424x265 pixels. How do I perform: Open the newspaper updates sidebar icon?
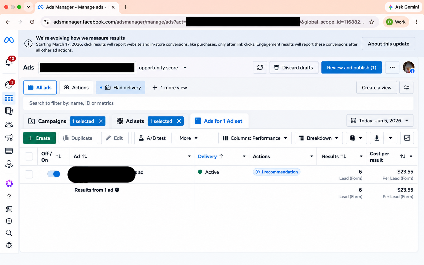coord(9,209)
